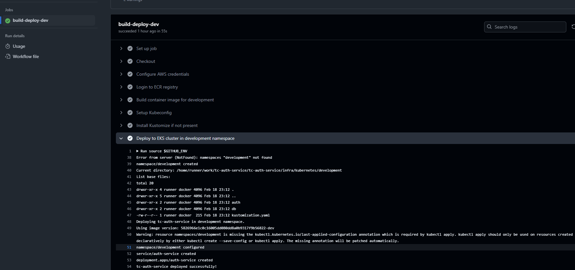Expand the Setup Kubeconfig step
This screenshot has width=575, height=270.
(121, 113)
